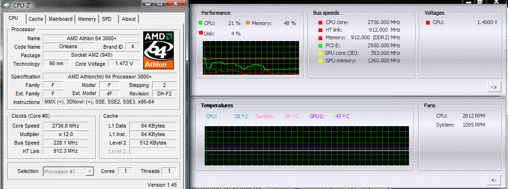Select the Memory tab in CPU-Z
The width and height of the screenshot is (508, 189).
tap(87, 19)
